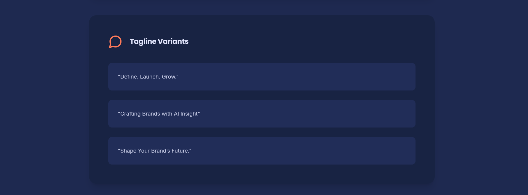Select the AI Insight tagline text
This screenshot has height=195, width=528.
tap(159, 114)
